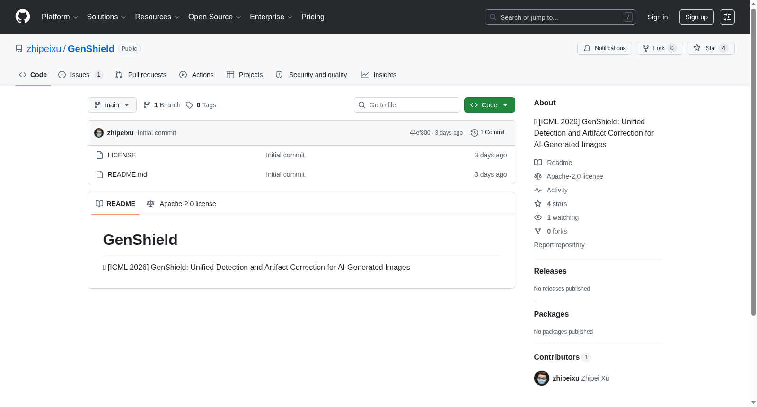The height and width of the screenshot is (407, 757).
Task: Select the Apache-2.0 license tab
Action: click(182, 204)
